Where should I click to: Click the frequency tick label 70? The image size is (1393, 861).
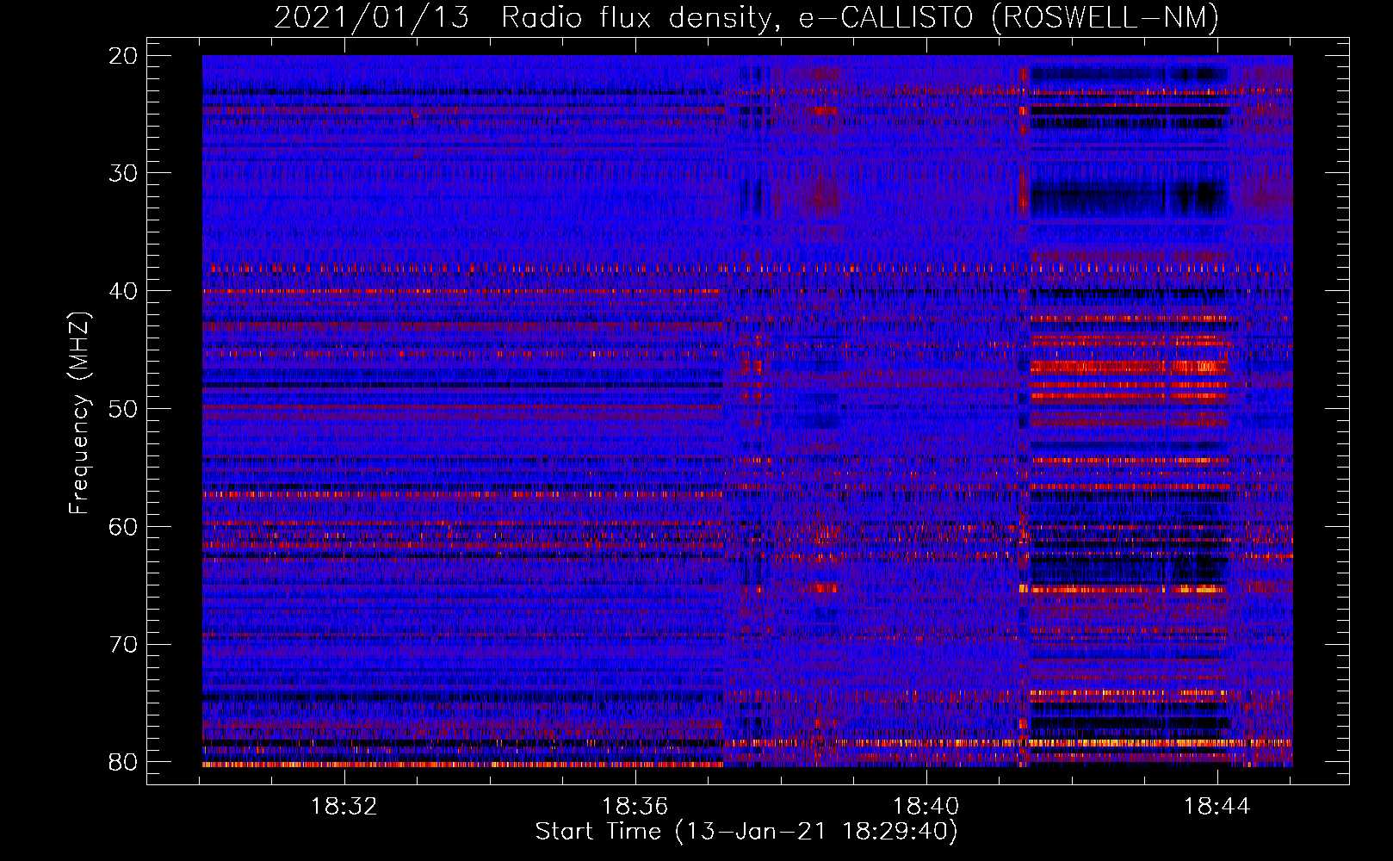click(x=123, y=645)
